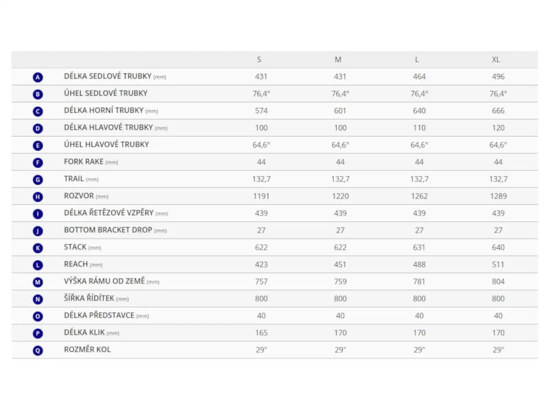This screenshot has height=413, width=551.
Task: Click the 1289 wheelbase value for XL
Action: tap(498, 196)
